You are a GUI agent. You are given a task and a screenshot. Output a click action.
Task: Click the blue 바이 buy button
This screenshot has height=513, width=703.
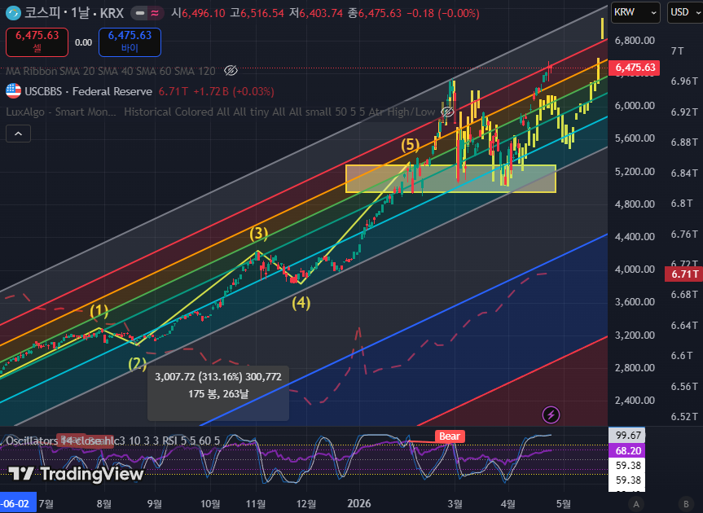(x=130, y=42)
